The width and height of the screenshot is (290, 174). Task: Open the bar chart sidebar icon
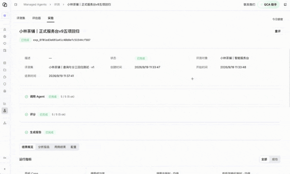pyautogui.click(x=5, y=104)
